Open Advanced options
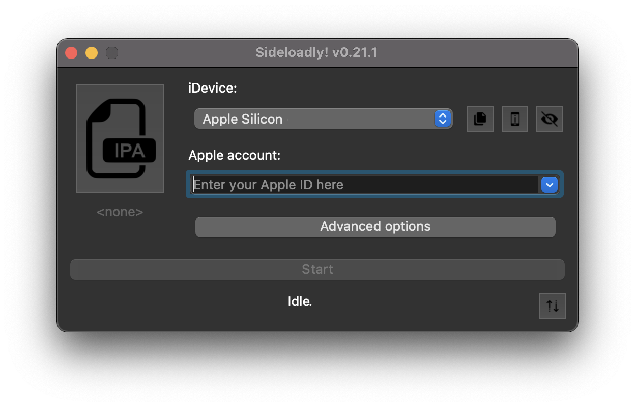 (x=376, y=227)
